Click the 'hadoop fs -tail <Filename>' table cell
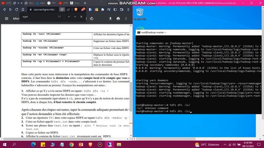The height and width of the screenshot is (148, 264). [57, 36]
